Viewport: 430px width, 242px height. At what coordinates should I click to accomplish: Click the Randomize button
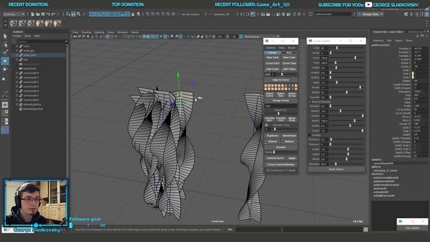(289, 136)
